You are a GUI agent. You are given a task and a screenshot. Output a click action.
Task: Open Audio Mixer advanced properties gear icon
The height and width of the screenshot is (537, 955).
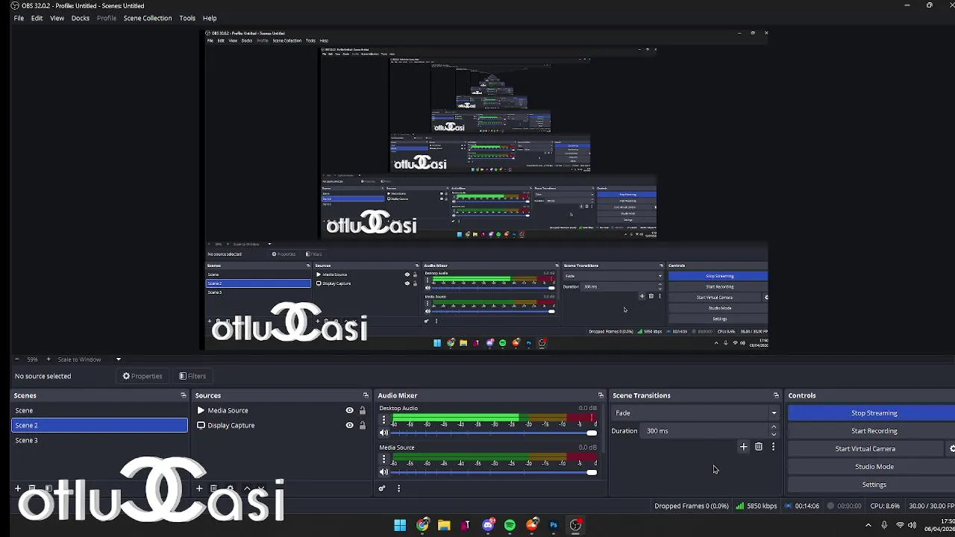click(382, 489)
